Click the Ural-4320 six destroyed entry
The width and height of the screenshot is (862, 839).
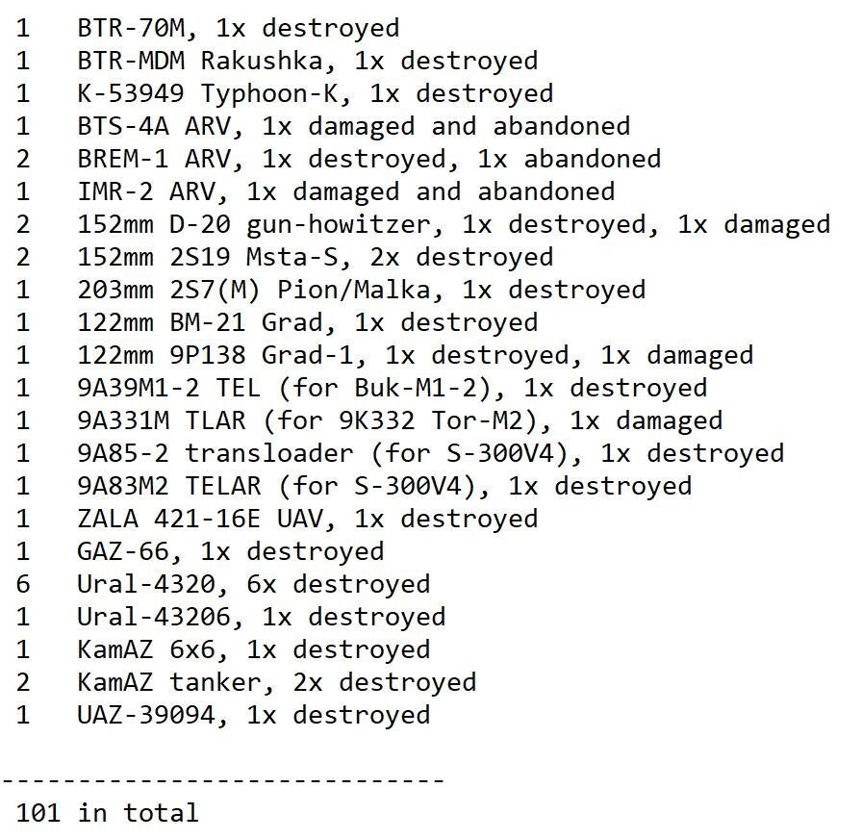253,584
